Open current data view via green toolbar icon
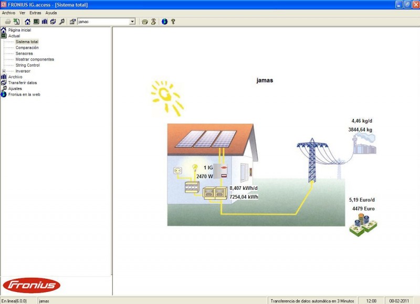 36,22
